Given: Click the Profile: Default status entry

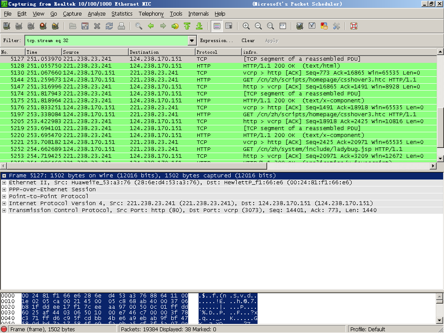Looking at the screenshot, I should click(368, 330).
